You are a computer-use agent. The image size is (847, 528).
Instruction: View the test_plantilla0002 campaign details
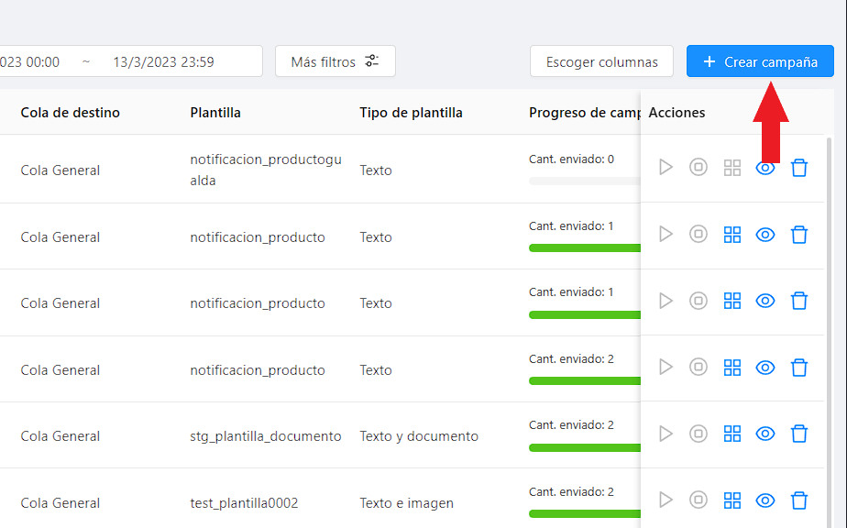[765, 500]
